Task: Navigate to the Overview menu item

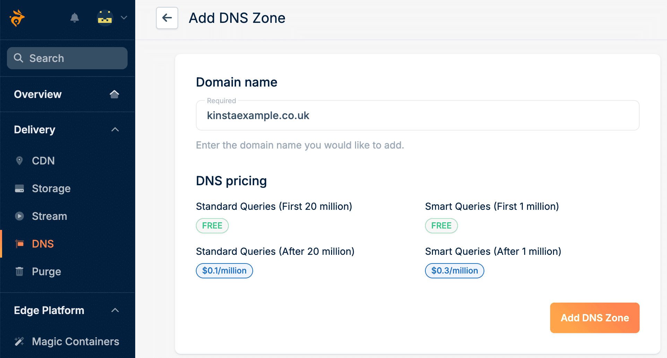Action: tap(37, 94)
